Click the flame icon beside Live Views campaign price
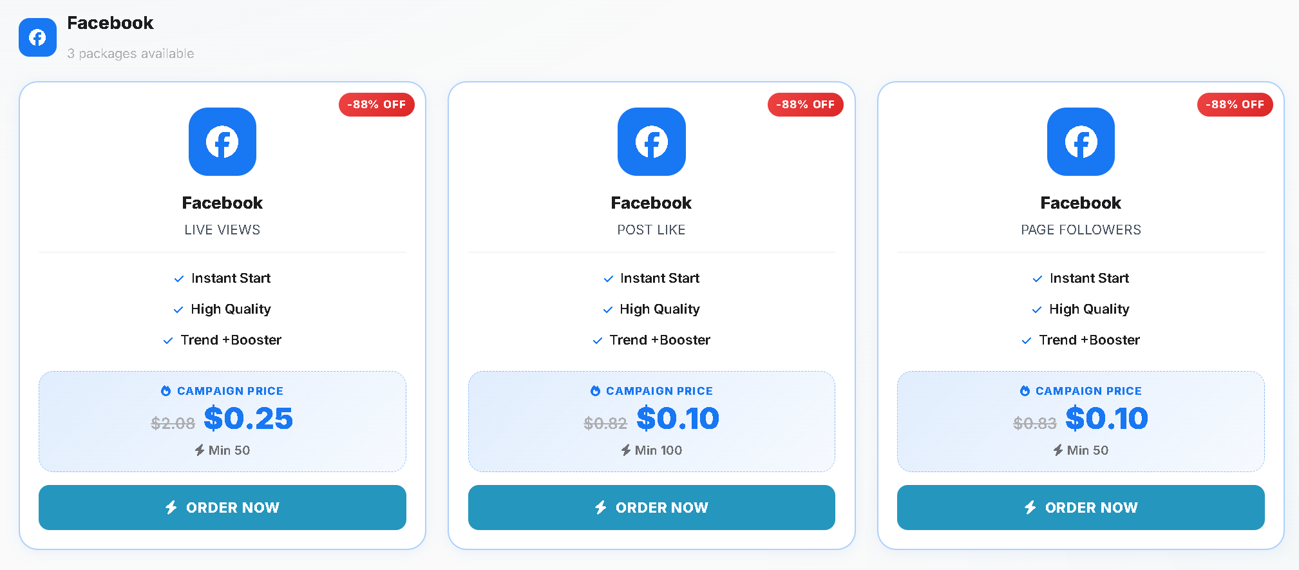Screen dimensions: 1299x570 [166, 391]
